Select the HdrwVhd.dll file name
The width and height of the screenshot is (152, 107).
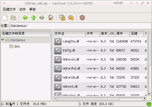[71, 69]
